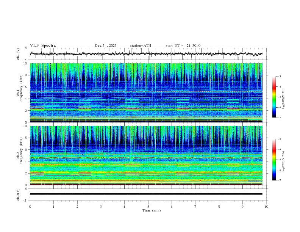Click the 'station=ATH' label

[x=141, y=45]
